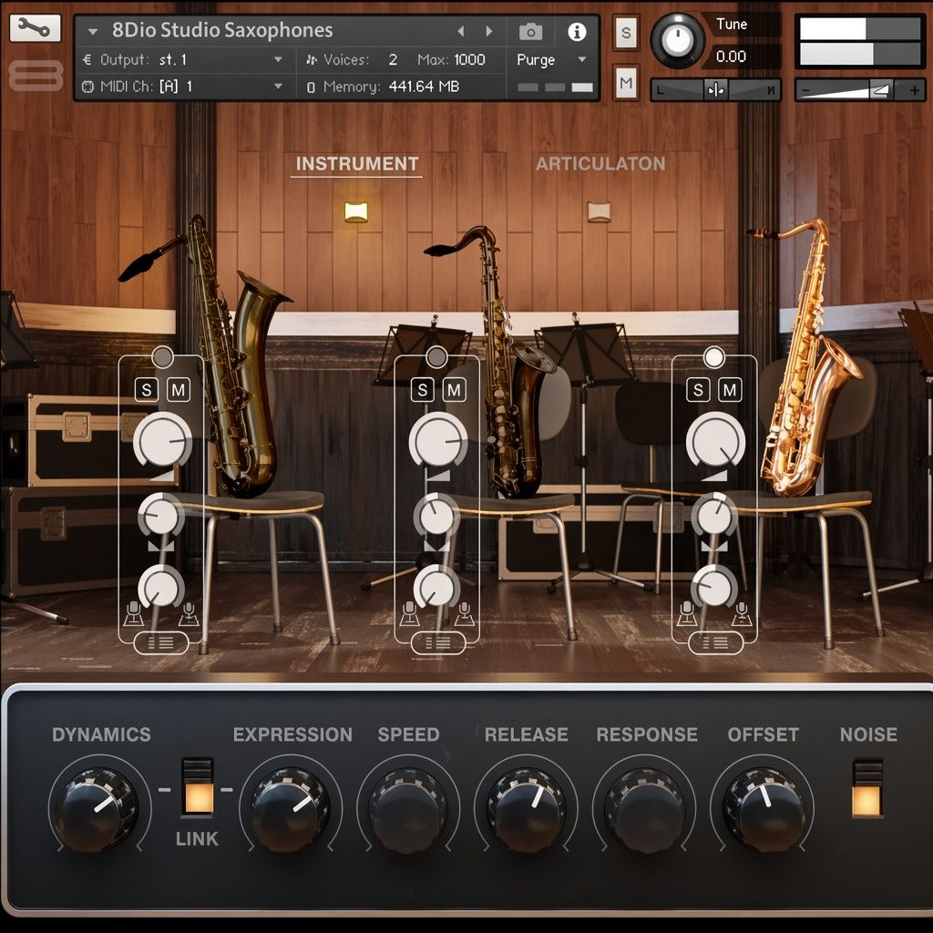The image size is (933, 933).
Task: Open the instrument info icon
Action: (x=577, y=31)
